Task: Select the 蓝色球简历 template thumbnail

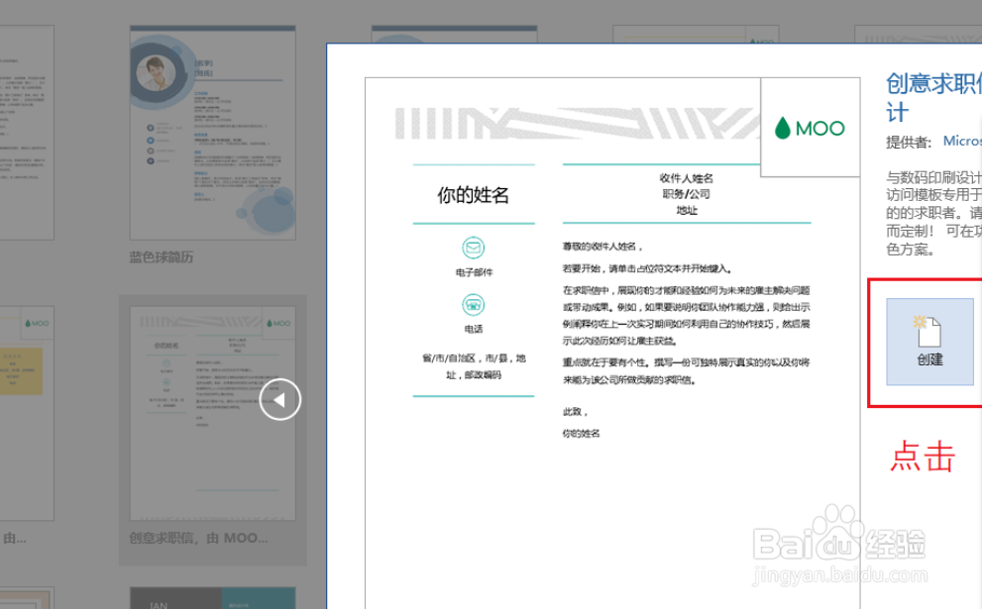Action: pyautogui.click(x=212, y=133)
